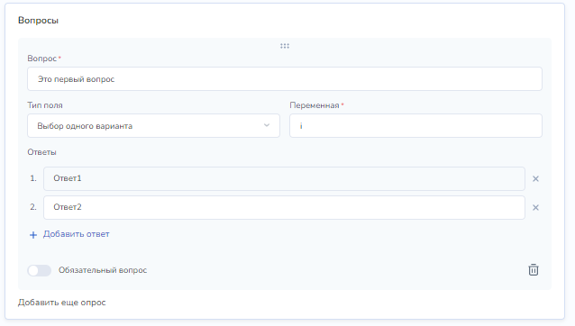Click the plus icon beside Добавить ответ
Image resolution: width=575 pixels, height=326 pixels.
pos(33,235)
